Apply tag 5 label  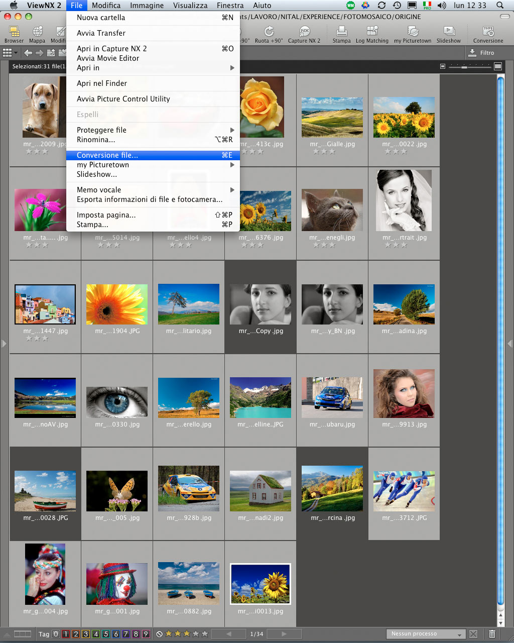(106, 634)
